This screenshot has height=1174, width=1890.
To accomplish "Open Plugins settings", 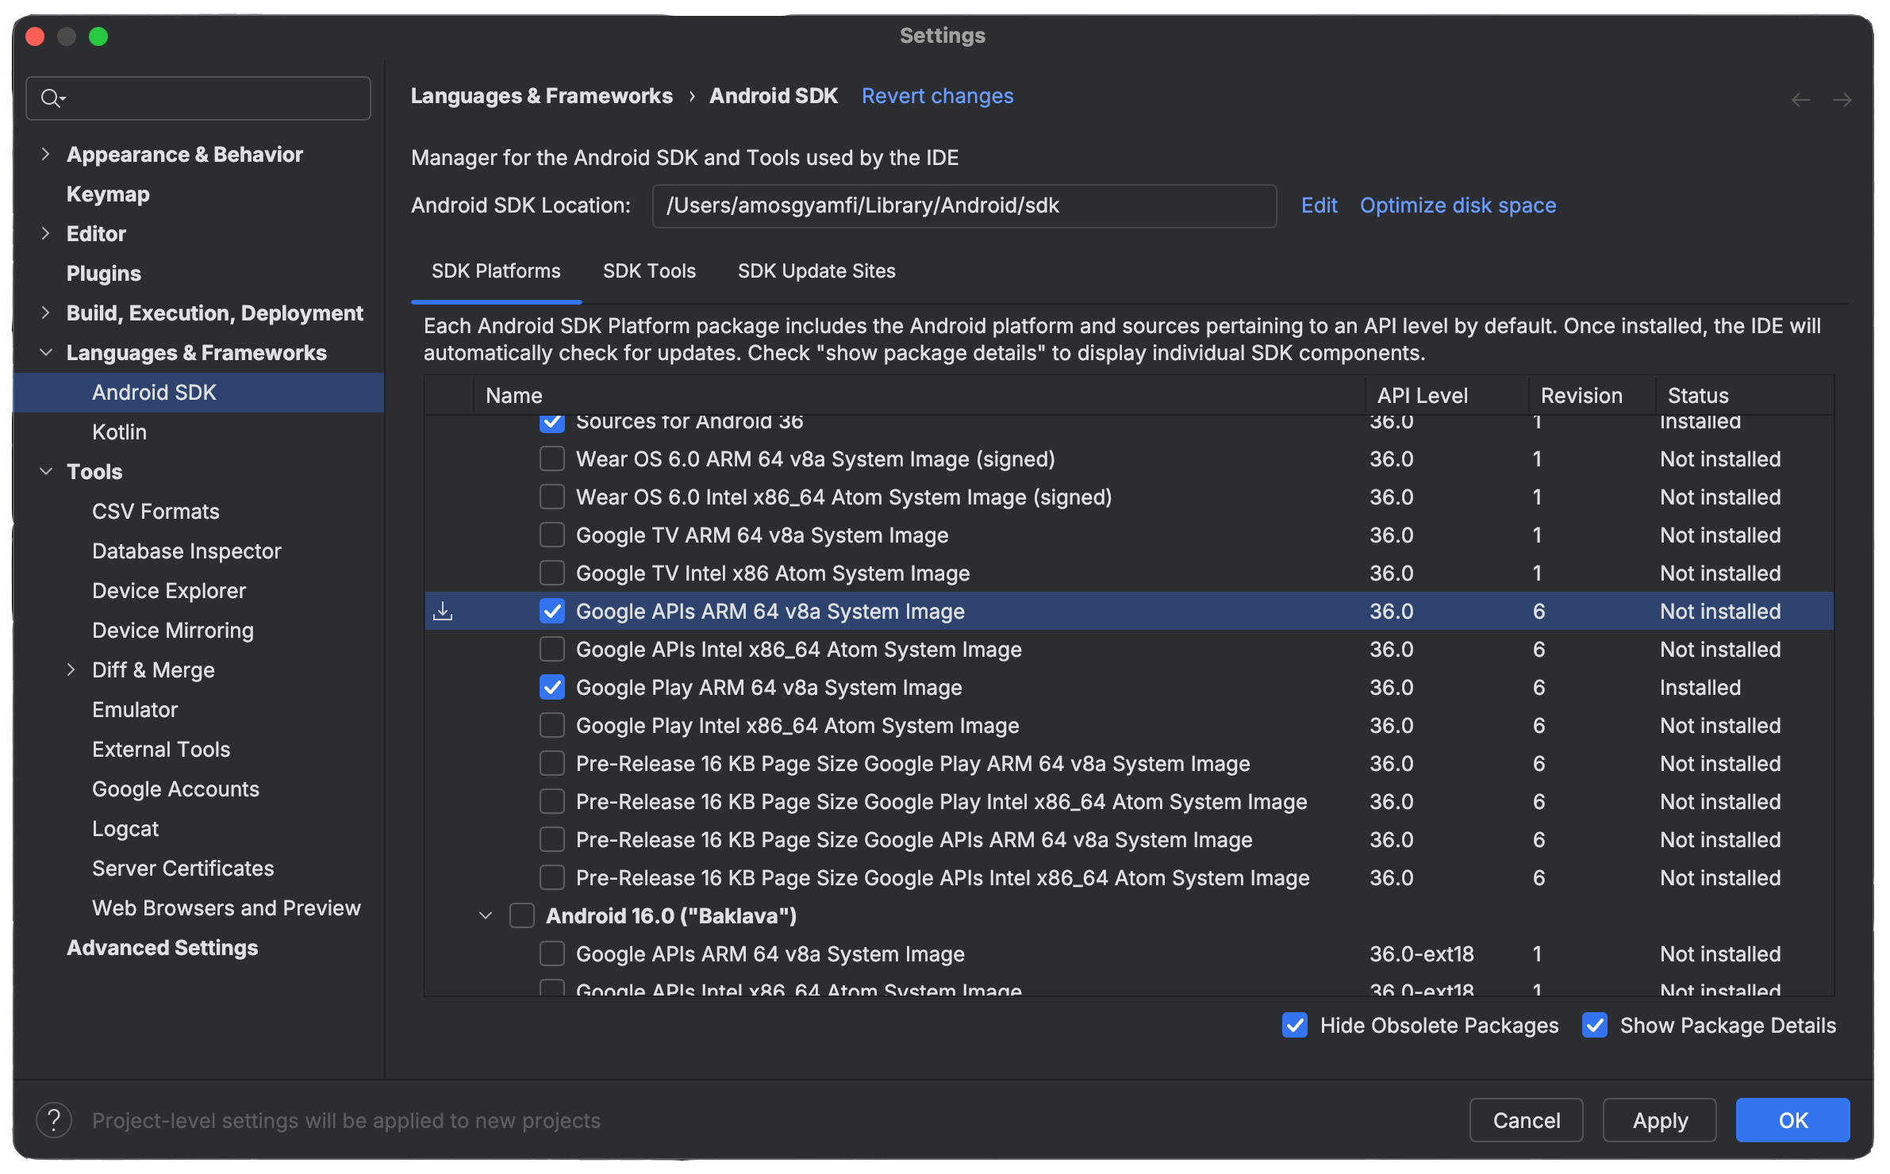I will click(x=104, y=274).
